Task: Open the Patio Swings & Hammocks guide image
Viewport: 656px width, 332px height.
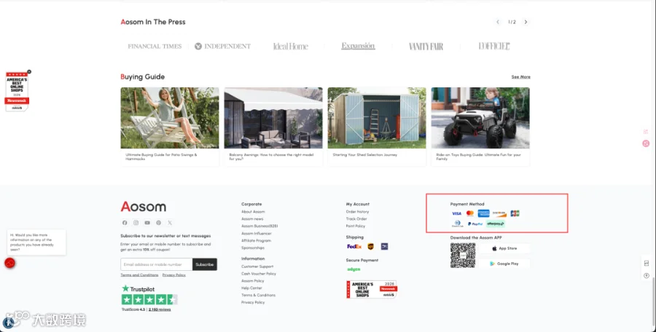Action: tap(170, 118)
